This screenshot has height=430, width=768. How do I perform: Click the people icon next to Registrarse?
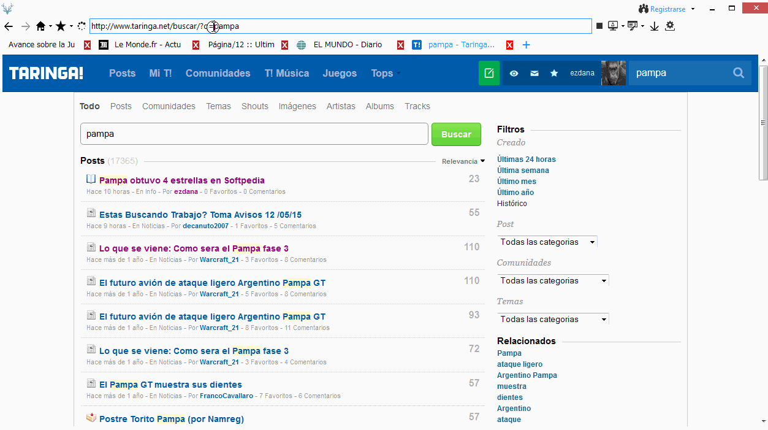click(x=644, y=9)
